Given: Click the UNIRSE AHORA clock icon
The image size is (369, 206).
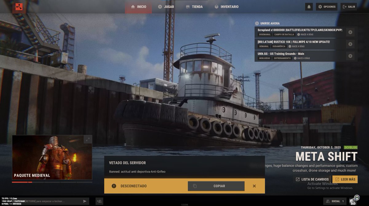Looking at the screenshot, I should tap(257, 23).
